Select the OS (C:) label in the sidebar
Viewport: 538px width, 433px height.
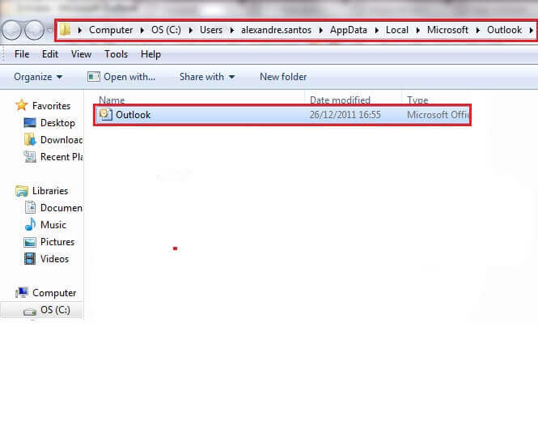[55, 310]
